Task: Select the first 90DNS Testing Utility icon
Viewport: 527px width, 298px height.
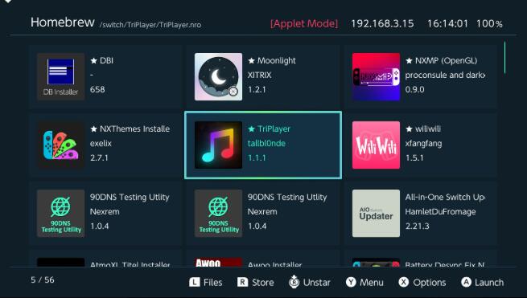Action: click(x=61, y=214)
